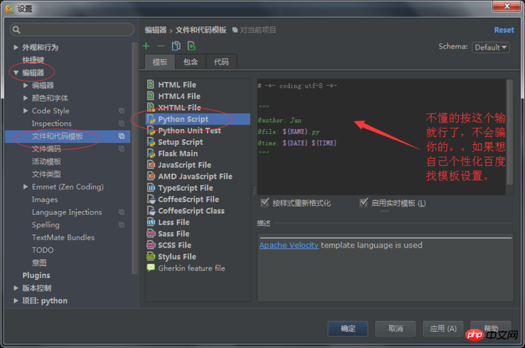Viewport: 525px width, 348px height.
Task: Switch to the 代码 tab
Action: [x=221, y=62]
